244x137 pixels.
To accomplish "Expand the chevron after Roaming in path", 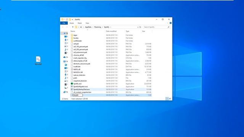I will pyautogui.click(x=103, y=27).
